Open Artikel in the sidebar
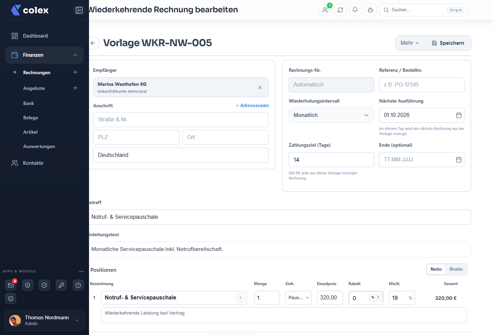Image resolution: width=493 pixels, height=335 pixels. pyautogui.click(x=30, y=132)
